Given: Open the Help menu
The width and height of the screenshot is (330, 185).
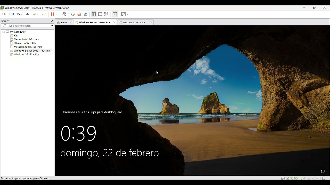Looking at the screenshot, I should click(43, 14).
